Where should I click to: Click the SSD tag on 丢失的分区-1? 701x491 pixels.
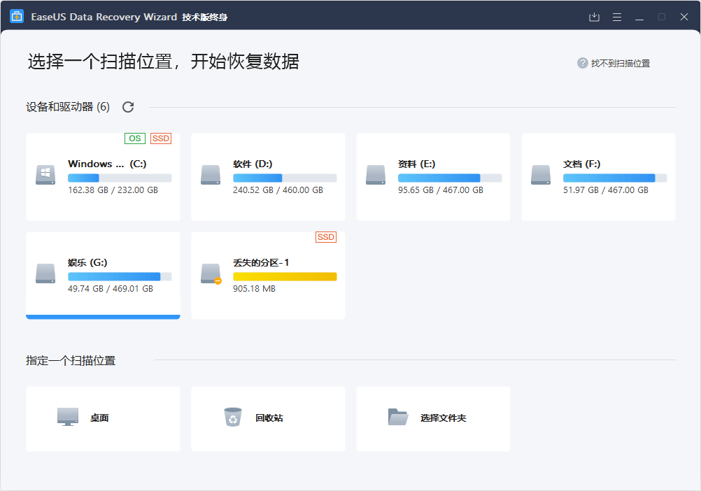pos(326,237)
